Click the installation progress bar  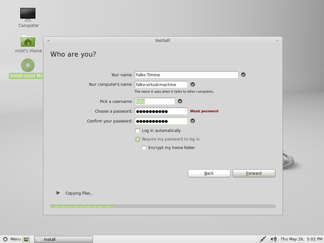coord(163,206)
